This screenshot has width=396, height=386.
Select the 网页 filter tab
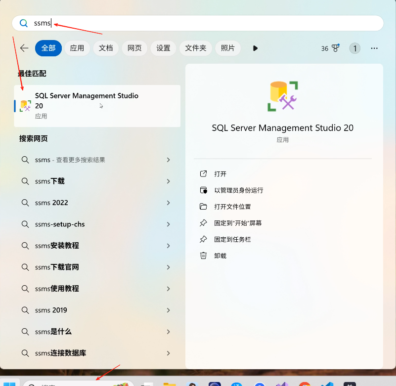click(134, 48)
